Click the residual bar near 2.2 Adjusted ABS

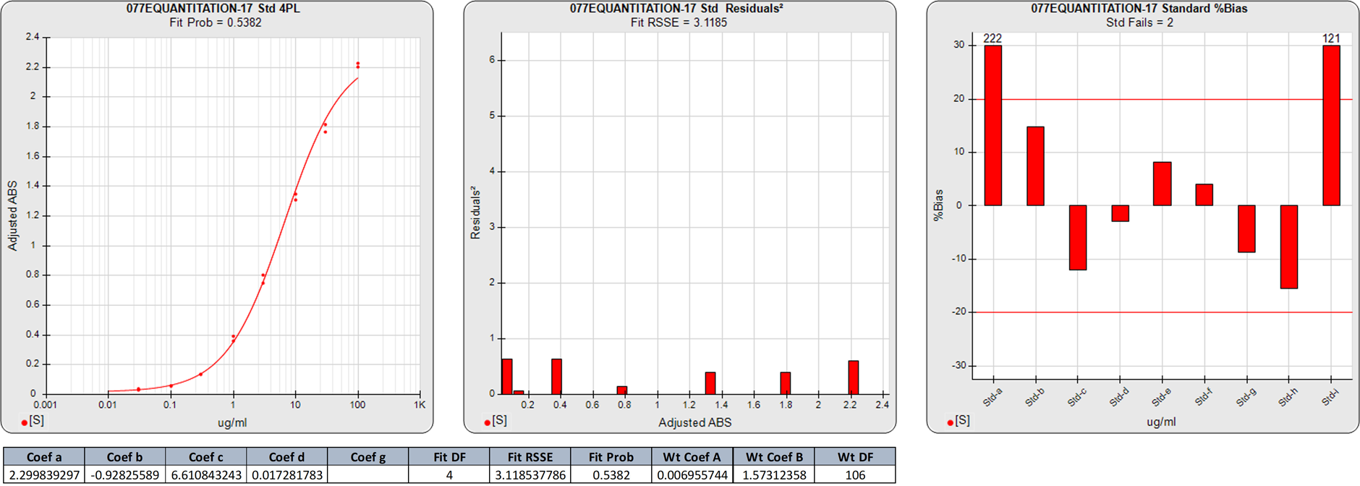[854, 378]
